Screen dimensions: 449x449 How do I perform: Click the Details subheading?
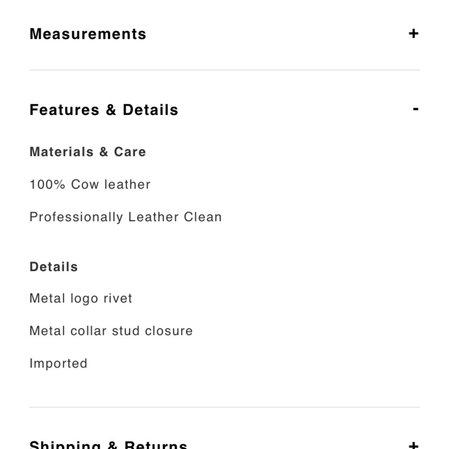coord(53,267)
